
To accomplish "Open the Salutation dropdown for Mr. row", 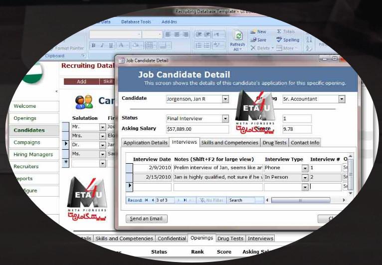I will coord(103,127).
